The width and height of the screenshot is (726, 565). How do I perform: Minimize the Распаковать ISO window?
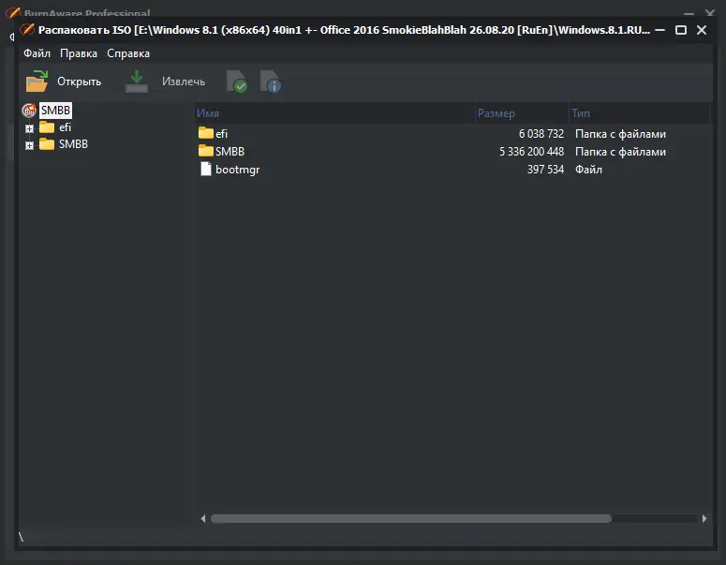click(660, 30)
